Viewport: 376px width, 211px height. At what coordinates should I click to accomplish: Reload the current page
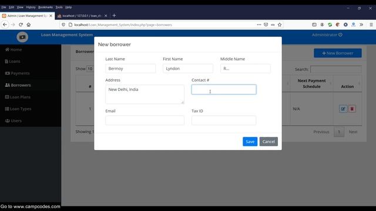pos(21,25)
